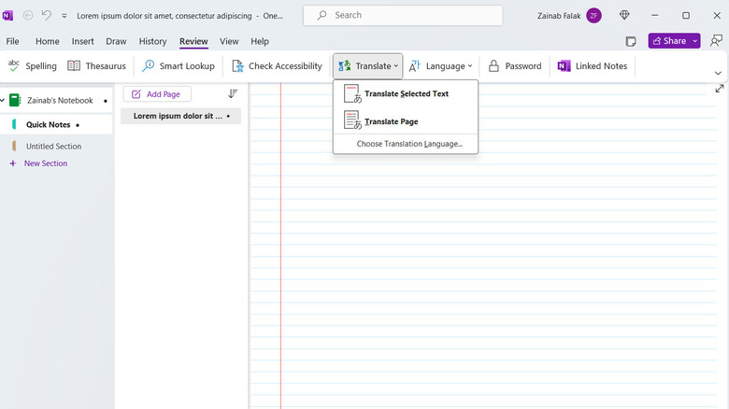Click the Spelling check icon
The image size is (729, 409).
click(14, 65)
